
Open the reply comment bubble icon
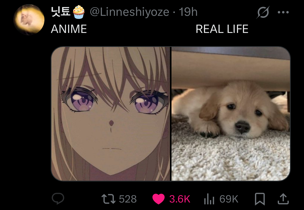click(x=58, y=199)
